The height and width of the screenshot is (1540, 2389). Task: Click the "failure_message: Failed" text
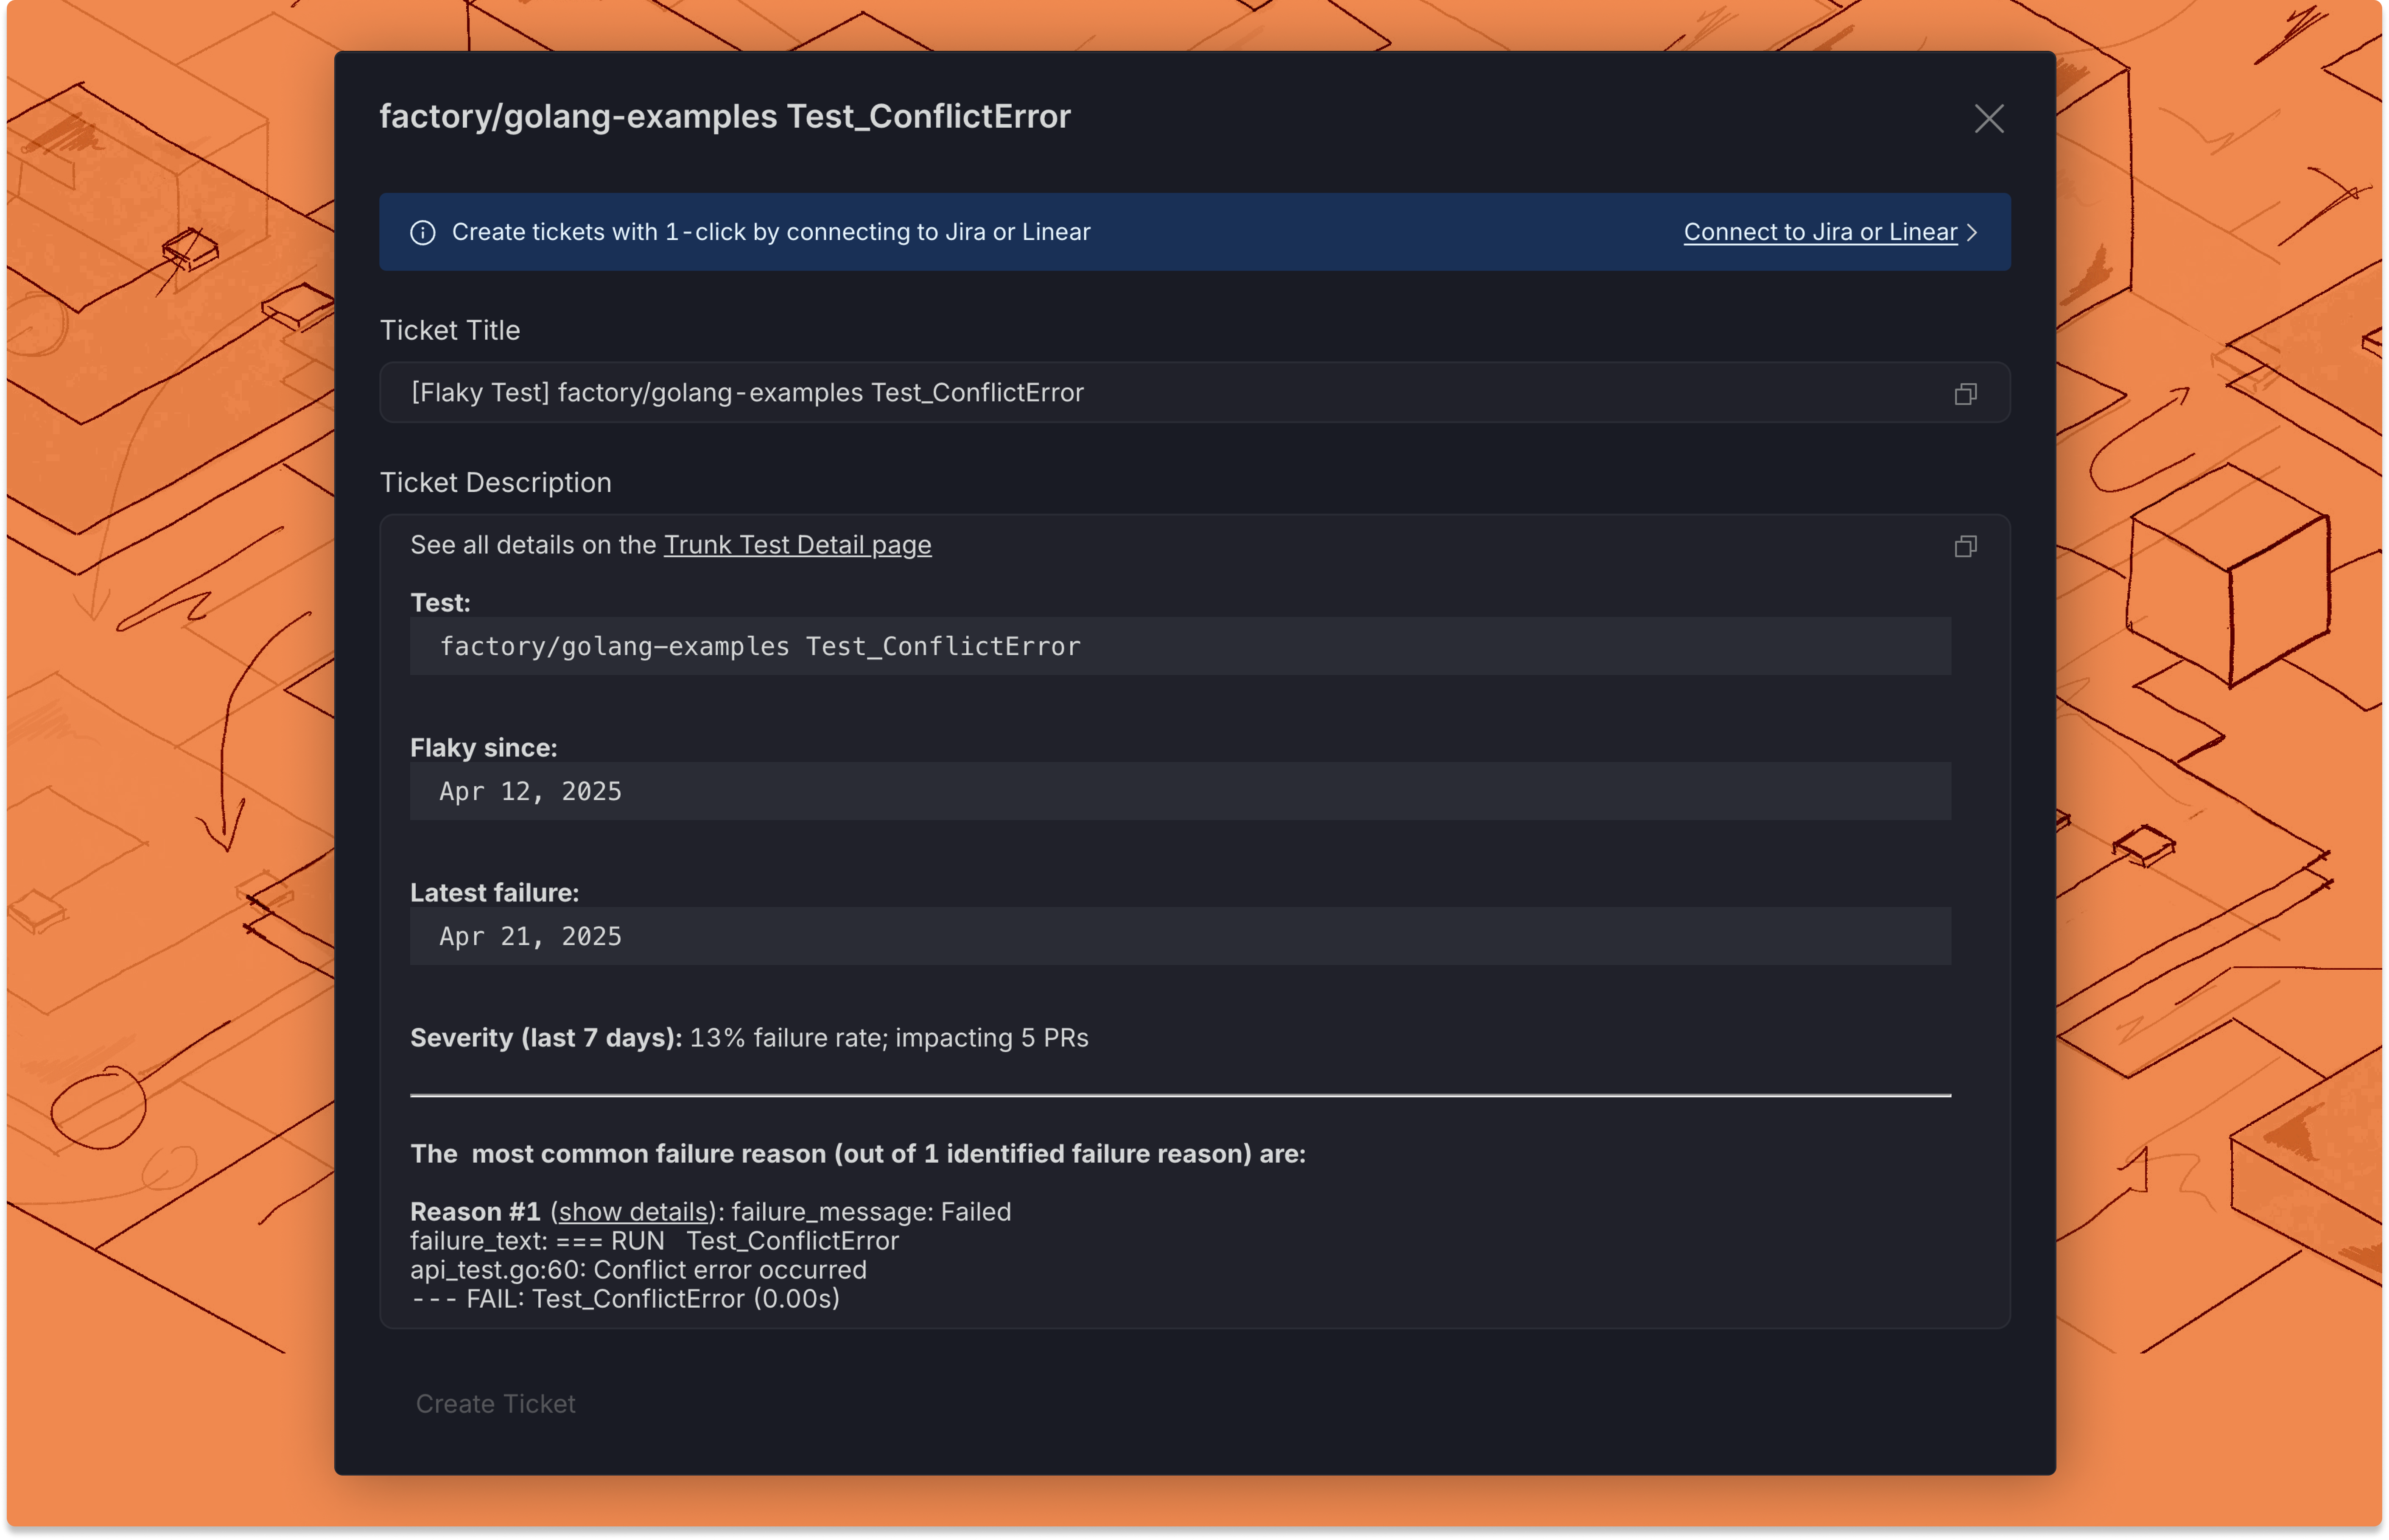(871, 1212)
